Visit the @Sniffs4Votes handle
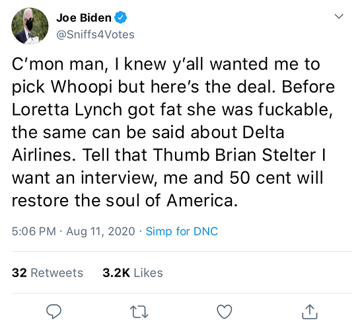The width and height of the screenshot is (364, 330). (95, 34)
